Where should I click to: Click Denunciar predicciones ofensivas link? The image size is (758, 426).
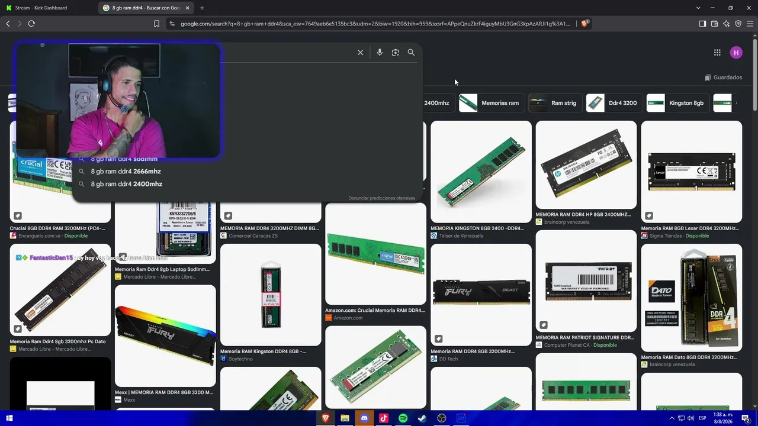(381, 198)
